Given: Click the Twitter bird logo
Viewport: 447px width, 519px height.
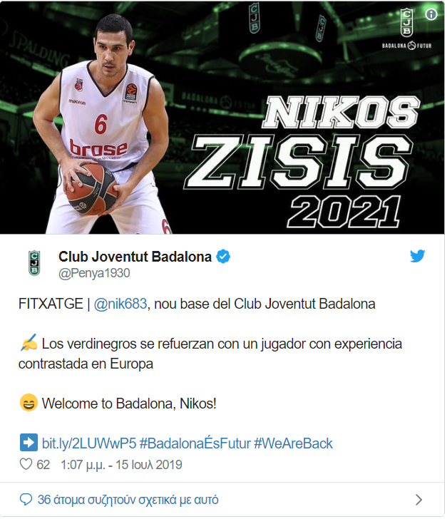Looking at the screenshot, I should tap(417, 256).
